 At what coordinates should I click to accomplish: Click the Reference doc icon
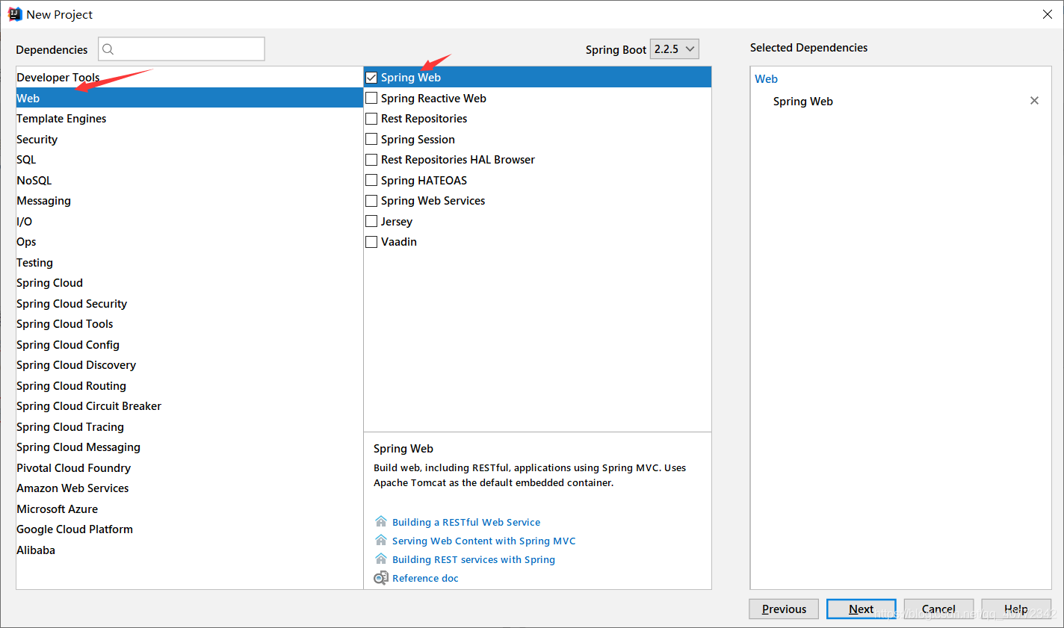(x=381, y=578)
